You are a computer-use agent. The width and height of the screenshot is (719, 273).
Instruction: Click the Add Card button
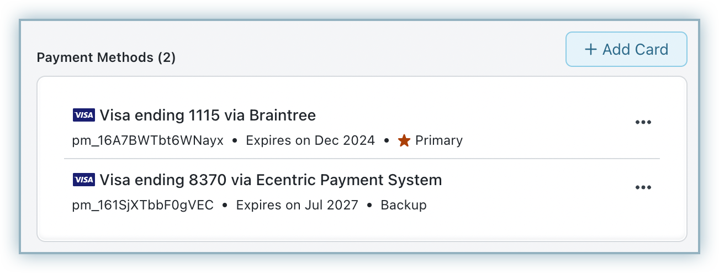click(626, 49)
